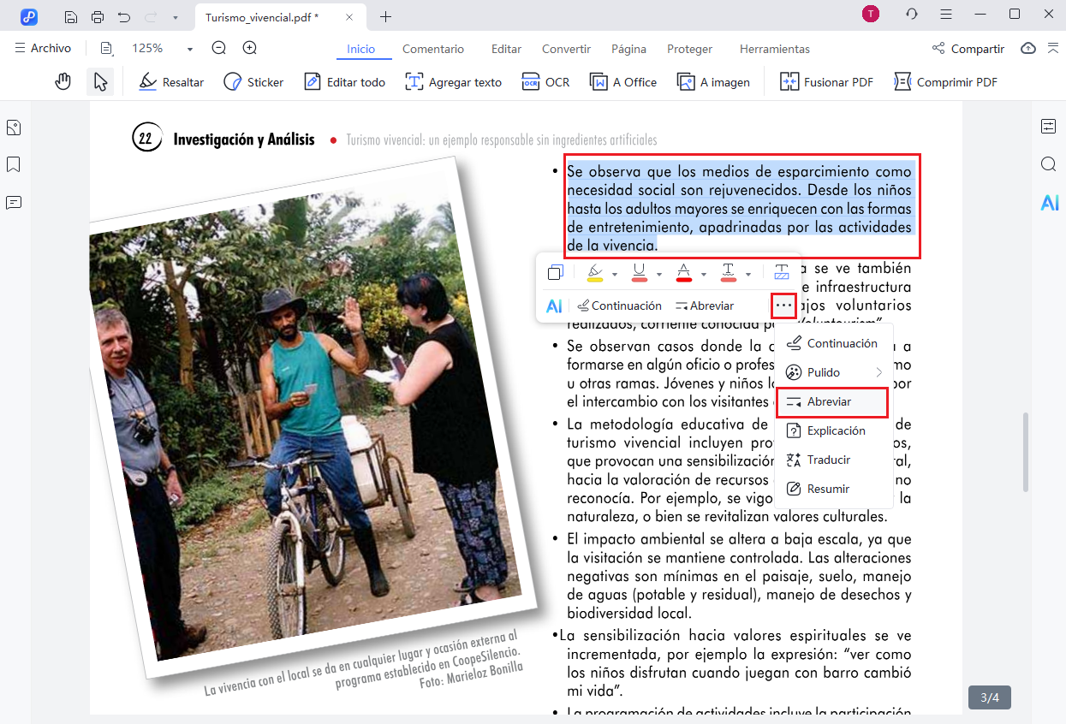Click the search icon in right sidebar
1066x724 pixels.
click(1049, 164)
